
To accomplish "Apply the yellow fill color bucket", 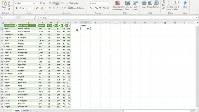I will (37, 8).
